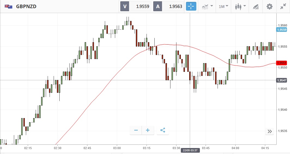Click the 22/05 03:37 time marker

tap(190, 150)
